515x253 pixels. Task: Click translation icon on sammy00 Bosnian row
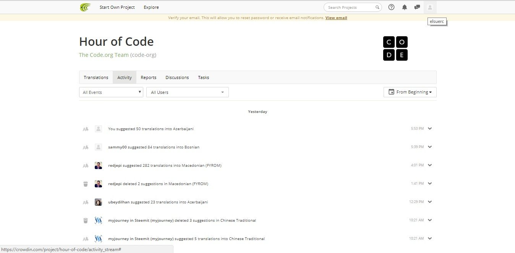pos(86,147)
